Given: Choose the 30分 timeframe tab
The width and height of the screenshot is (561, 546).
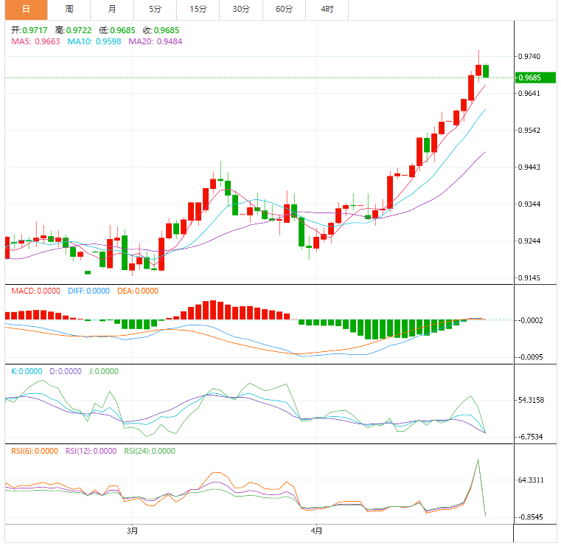Looking at the screenshot, I should point(240,10).
